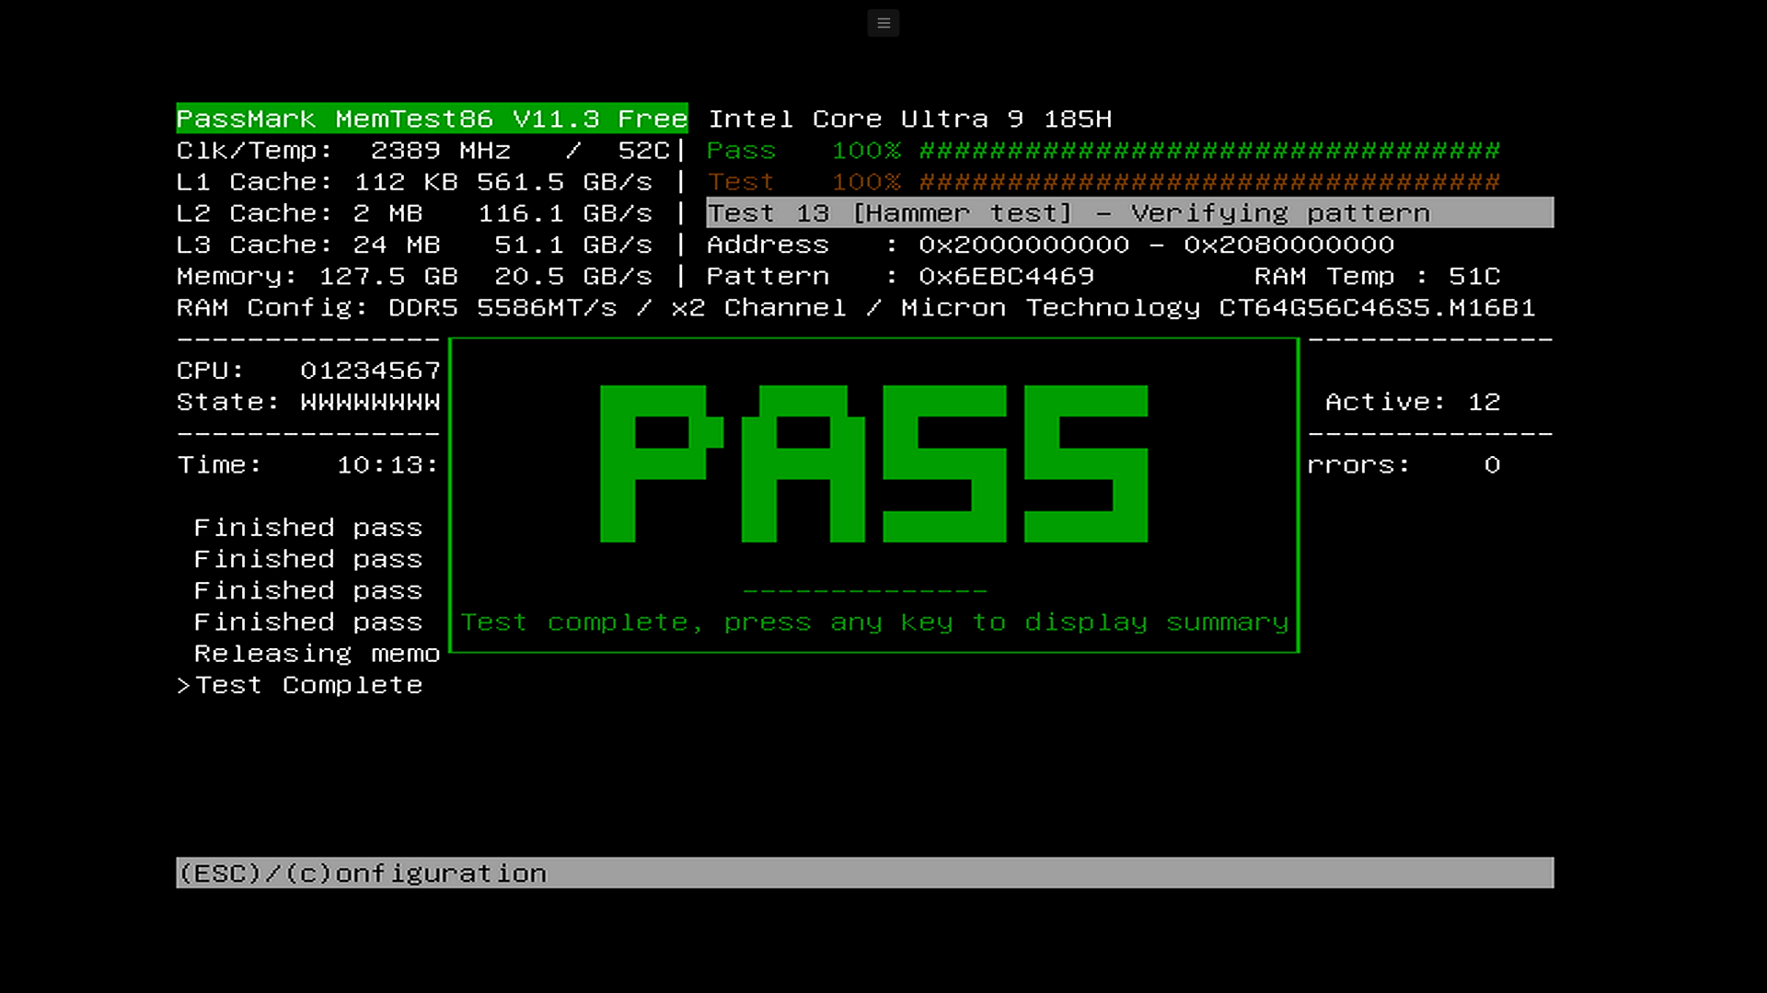1767x993 pixels.
Task: Open the hamburger menu at top
Action: coord(883,23)
